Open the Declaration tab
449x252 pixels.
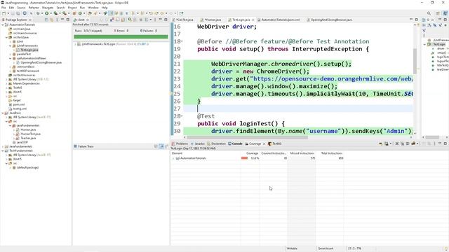coord(217,143)
